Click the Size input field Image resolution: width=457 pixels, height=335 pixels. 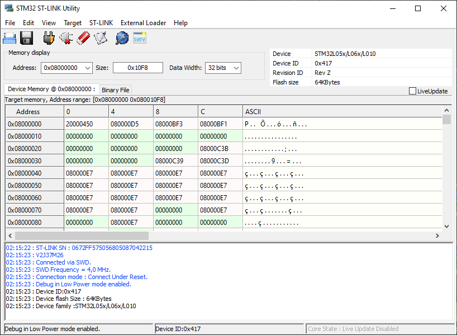[138, 68]
